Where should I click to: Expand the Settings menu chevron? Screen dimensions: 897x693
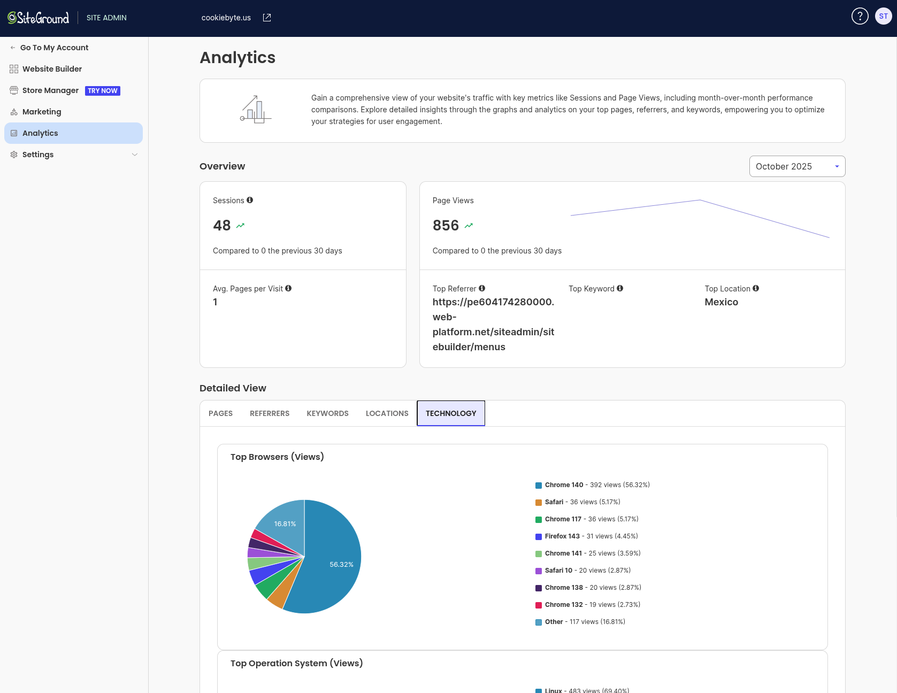click(x=135, y=155)
